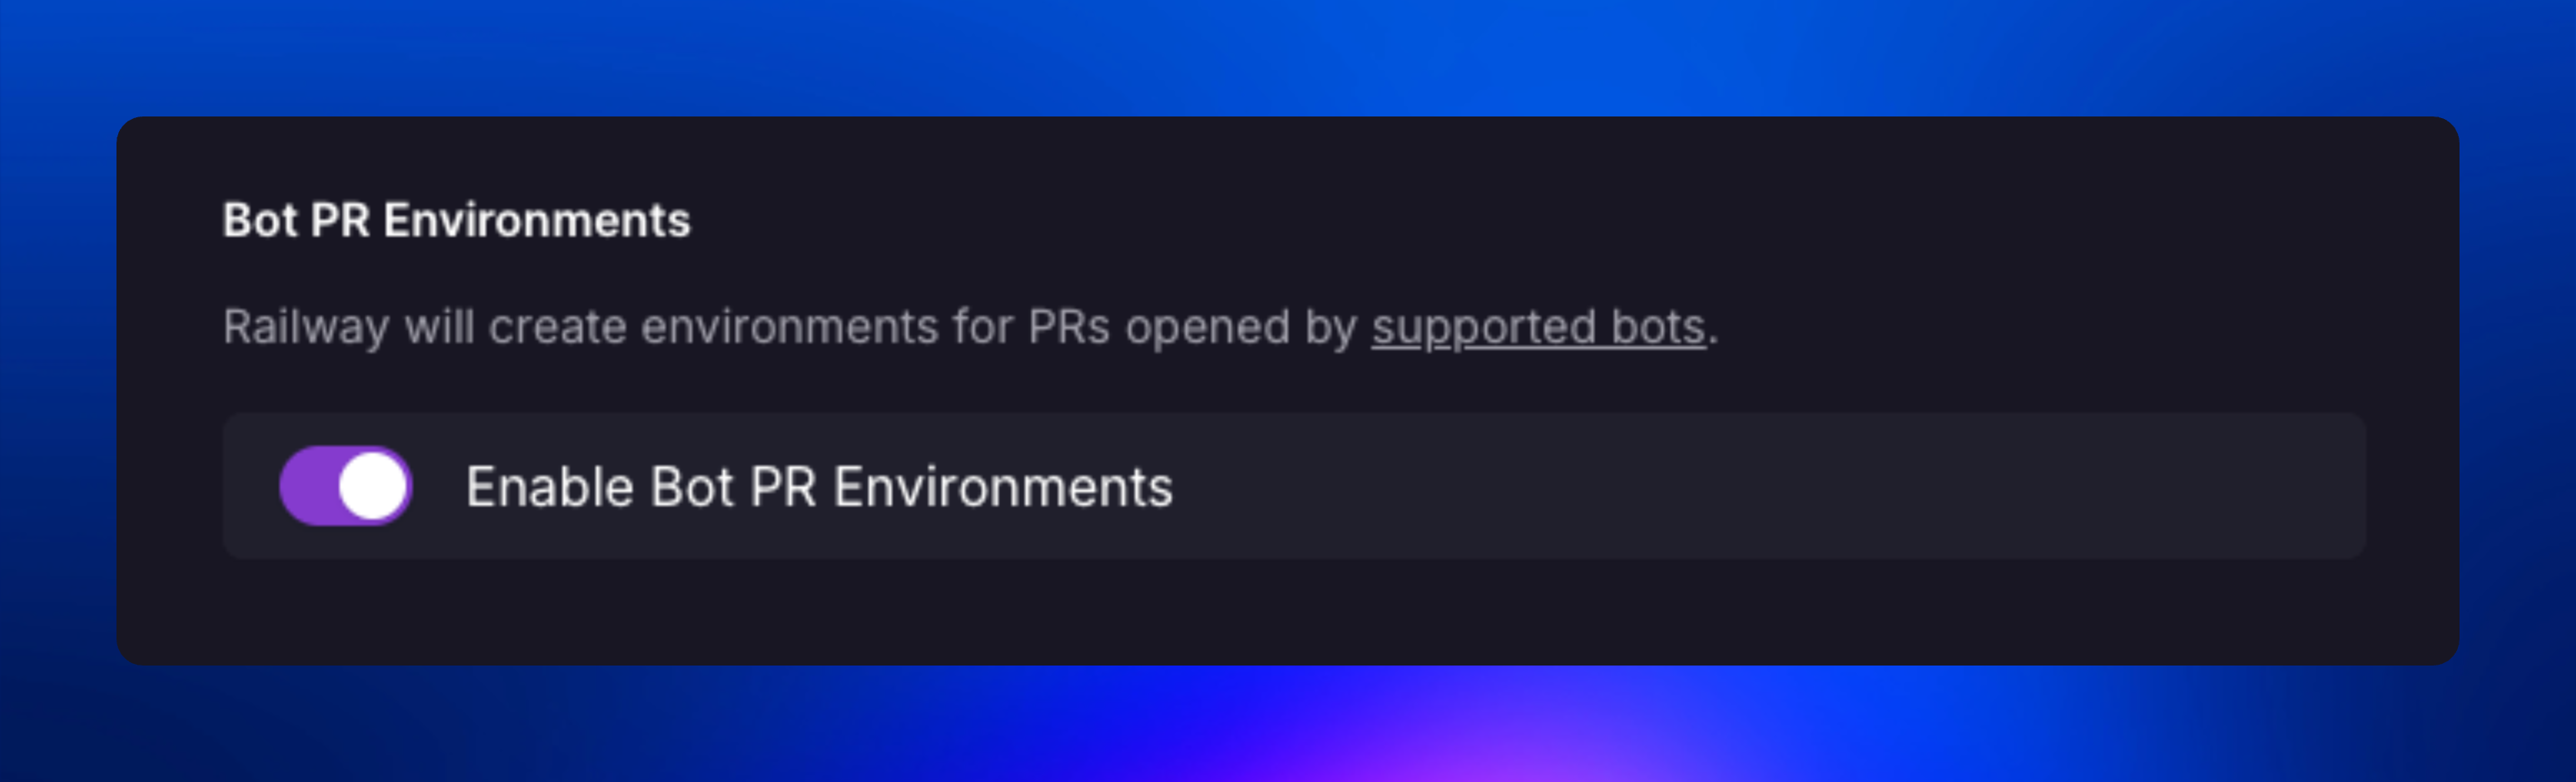Select the "Bot PR Environments" heading
Image resolution: width=2576 pixels, height=782 pixels.
click(456, 220)
